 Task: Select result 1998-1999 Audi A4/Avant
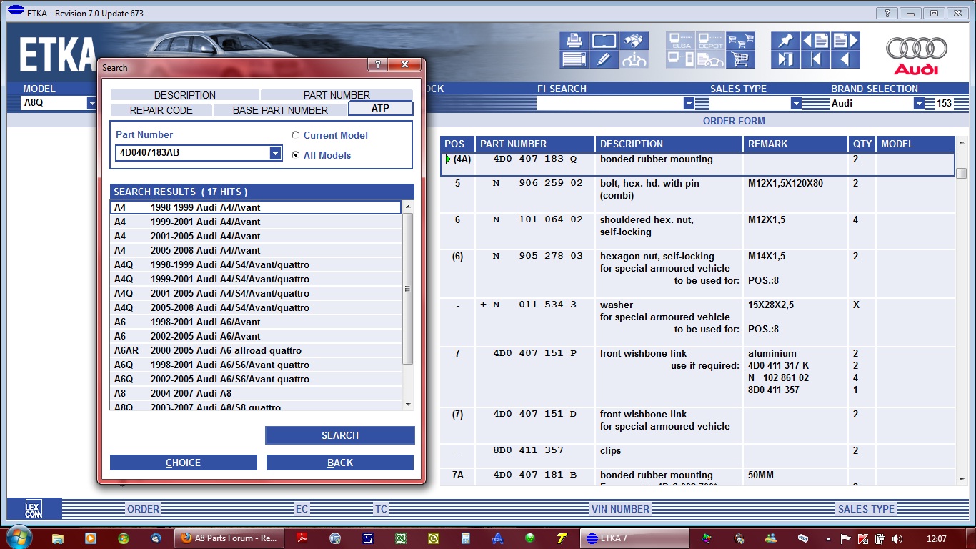(256, 207)
